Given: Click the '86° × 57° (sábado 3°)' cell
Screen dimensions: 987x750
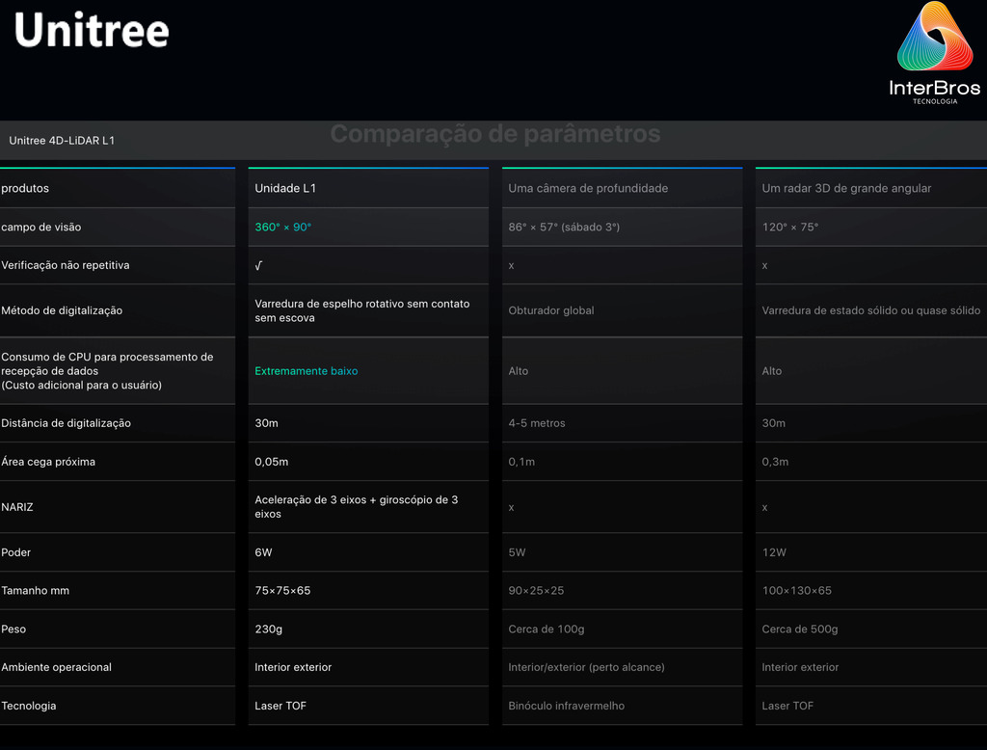Looking at the screenshot, I should click(564, 227).
